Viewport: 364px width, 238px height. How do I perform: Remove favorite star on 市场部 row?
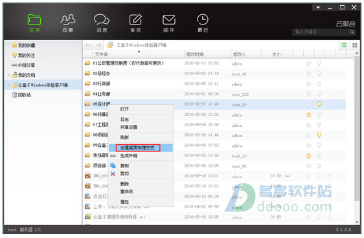pyautogui.click(x=308, y=156)
